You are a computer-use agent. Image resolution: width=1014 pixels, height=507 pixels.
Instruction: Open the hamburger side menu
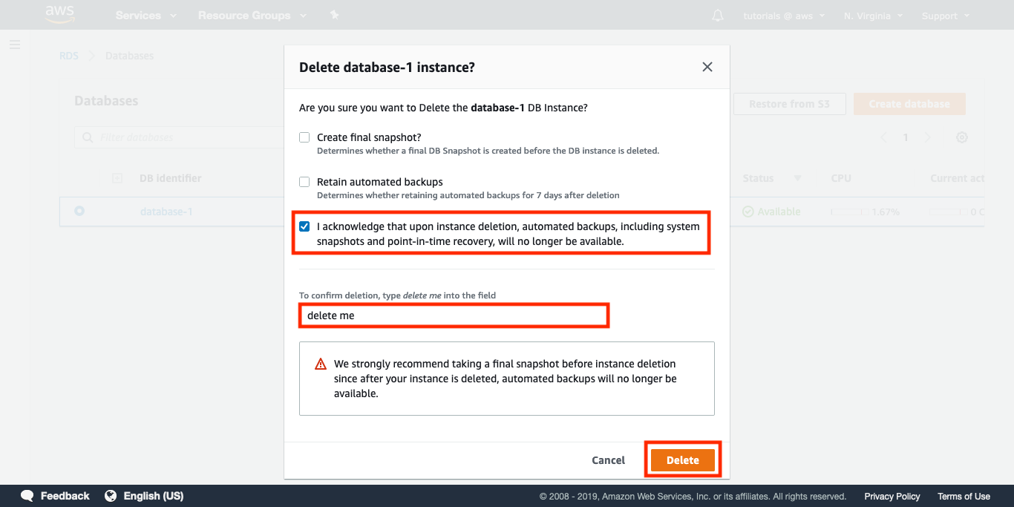[x=15, y=45]
